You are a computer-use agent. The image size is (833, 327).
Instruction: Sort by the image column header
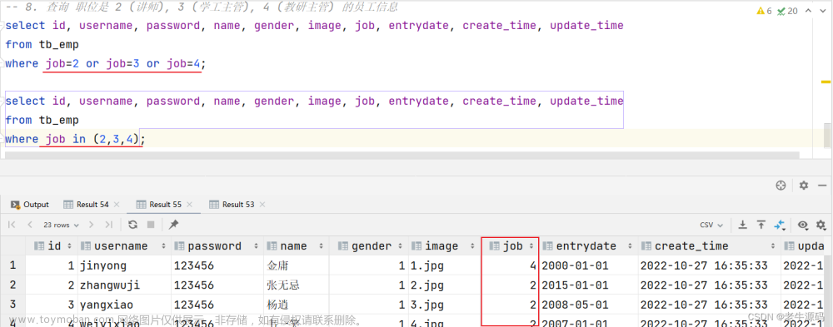click(445, 245)
